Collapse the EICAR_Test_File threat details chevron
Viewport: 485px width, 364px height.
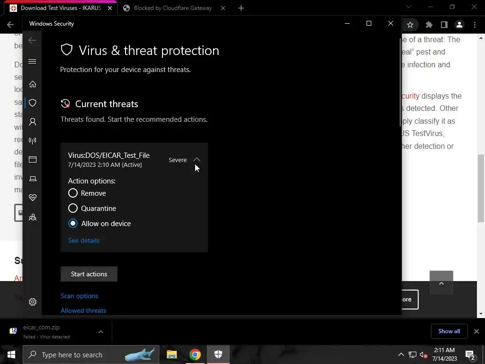197,160
